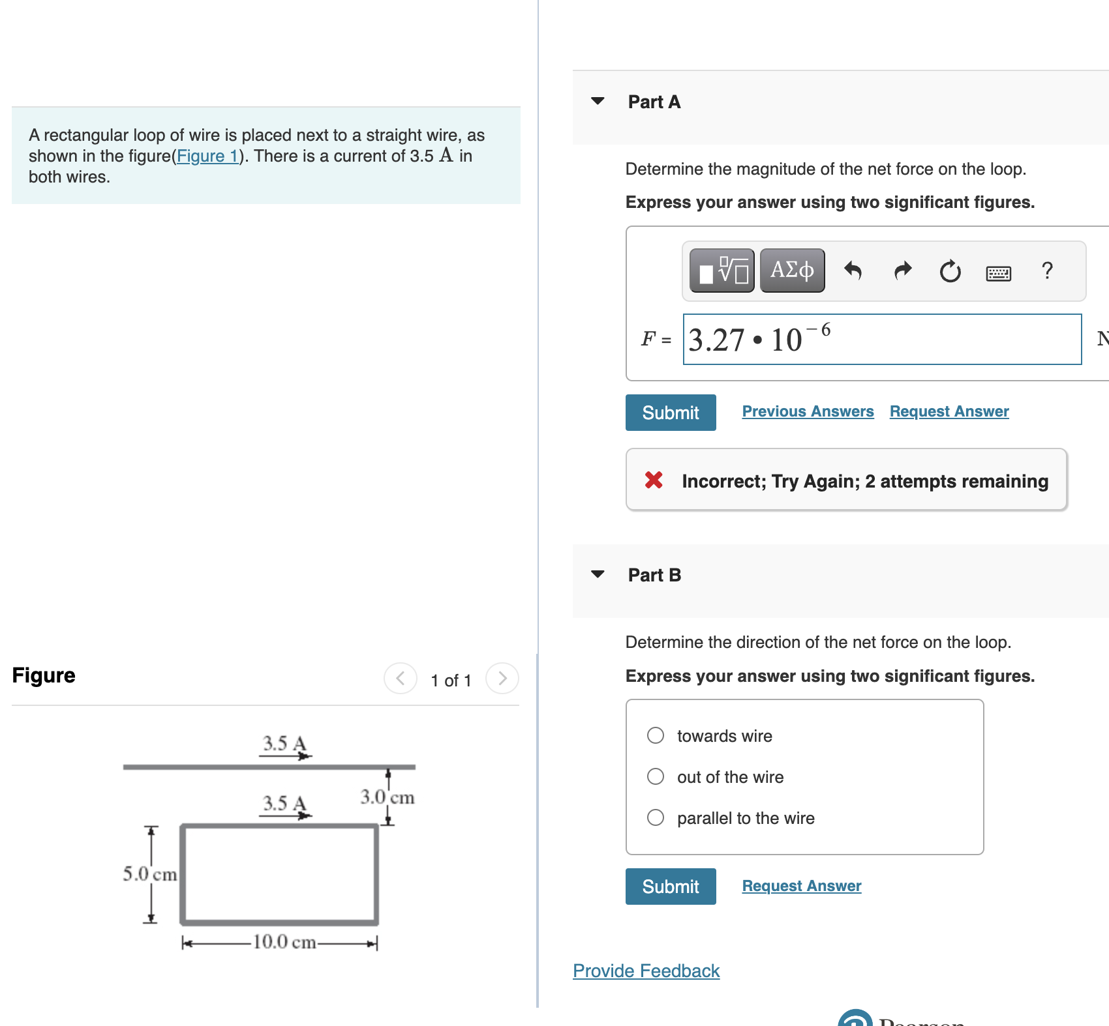The height and width of the screenshot is (1026, 1109).
Task: Collapse the Part B section
Action: point(598,574)
